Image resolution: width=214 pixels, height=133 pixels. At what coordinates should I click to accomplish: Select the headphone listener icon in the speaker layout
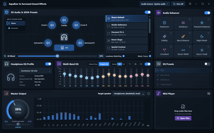click(x=64, y=37)
